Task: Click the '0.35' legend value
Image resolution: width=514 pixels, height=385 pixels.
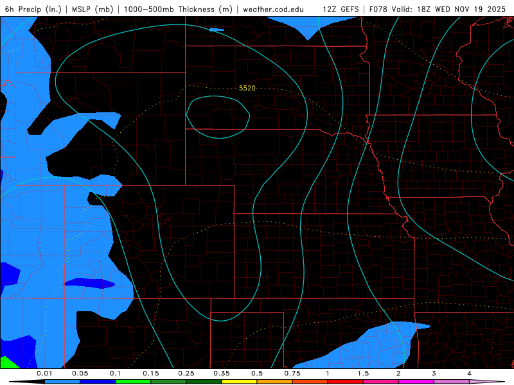Action: coord(222,373)
